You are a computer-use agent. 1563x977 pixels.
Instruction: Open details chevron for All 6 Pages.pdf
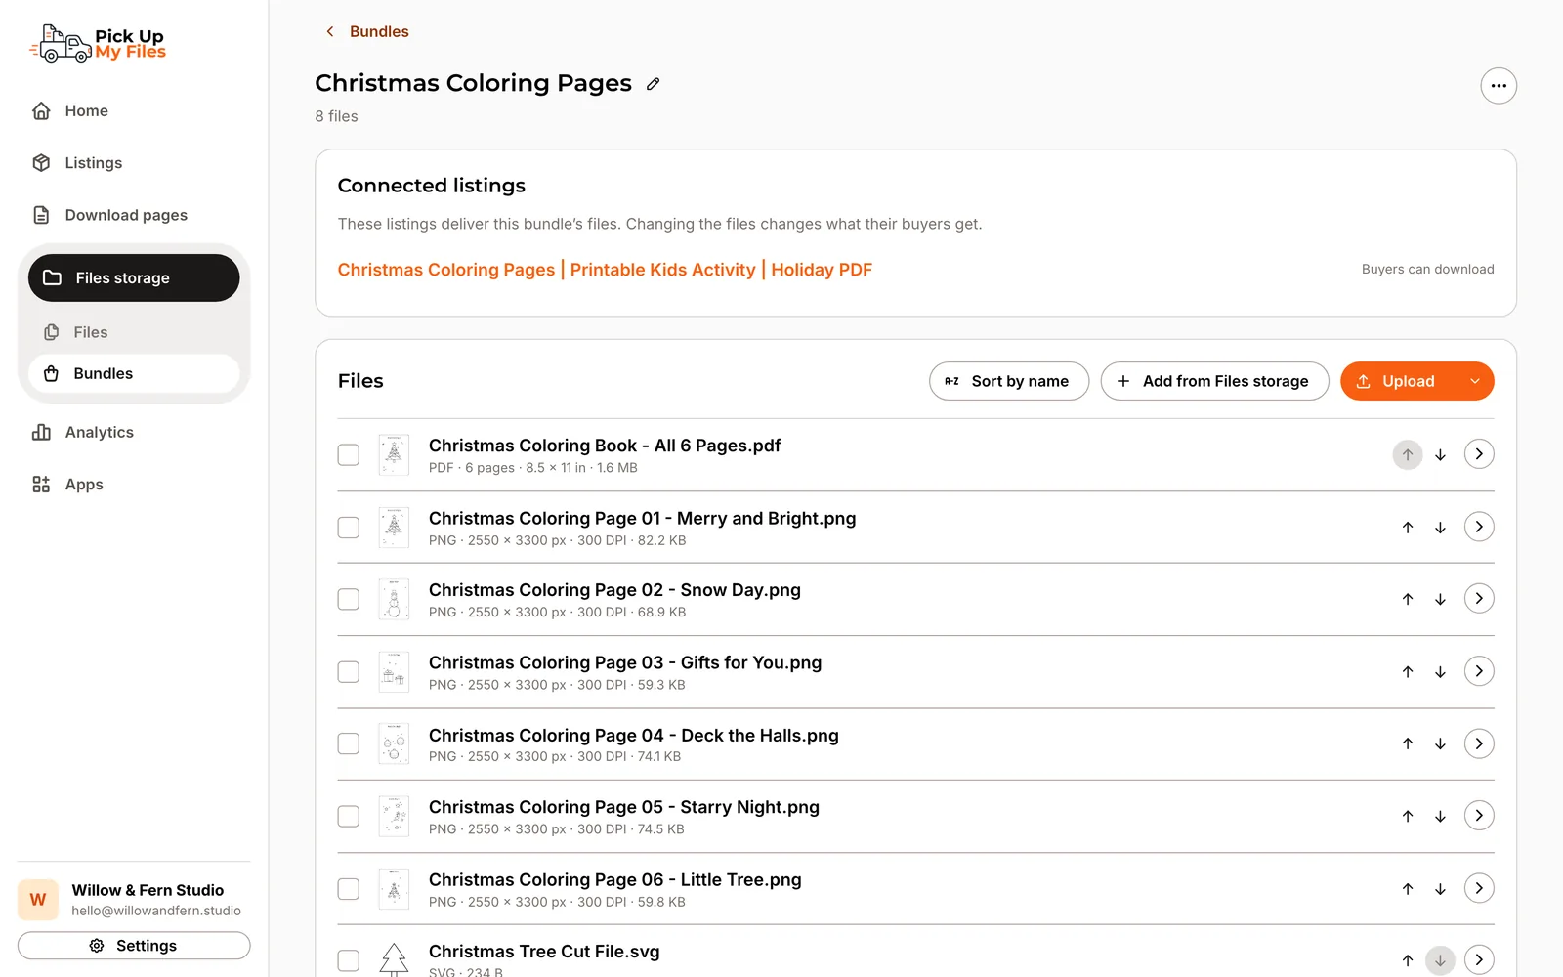(x=1479, y=454)
